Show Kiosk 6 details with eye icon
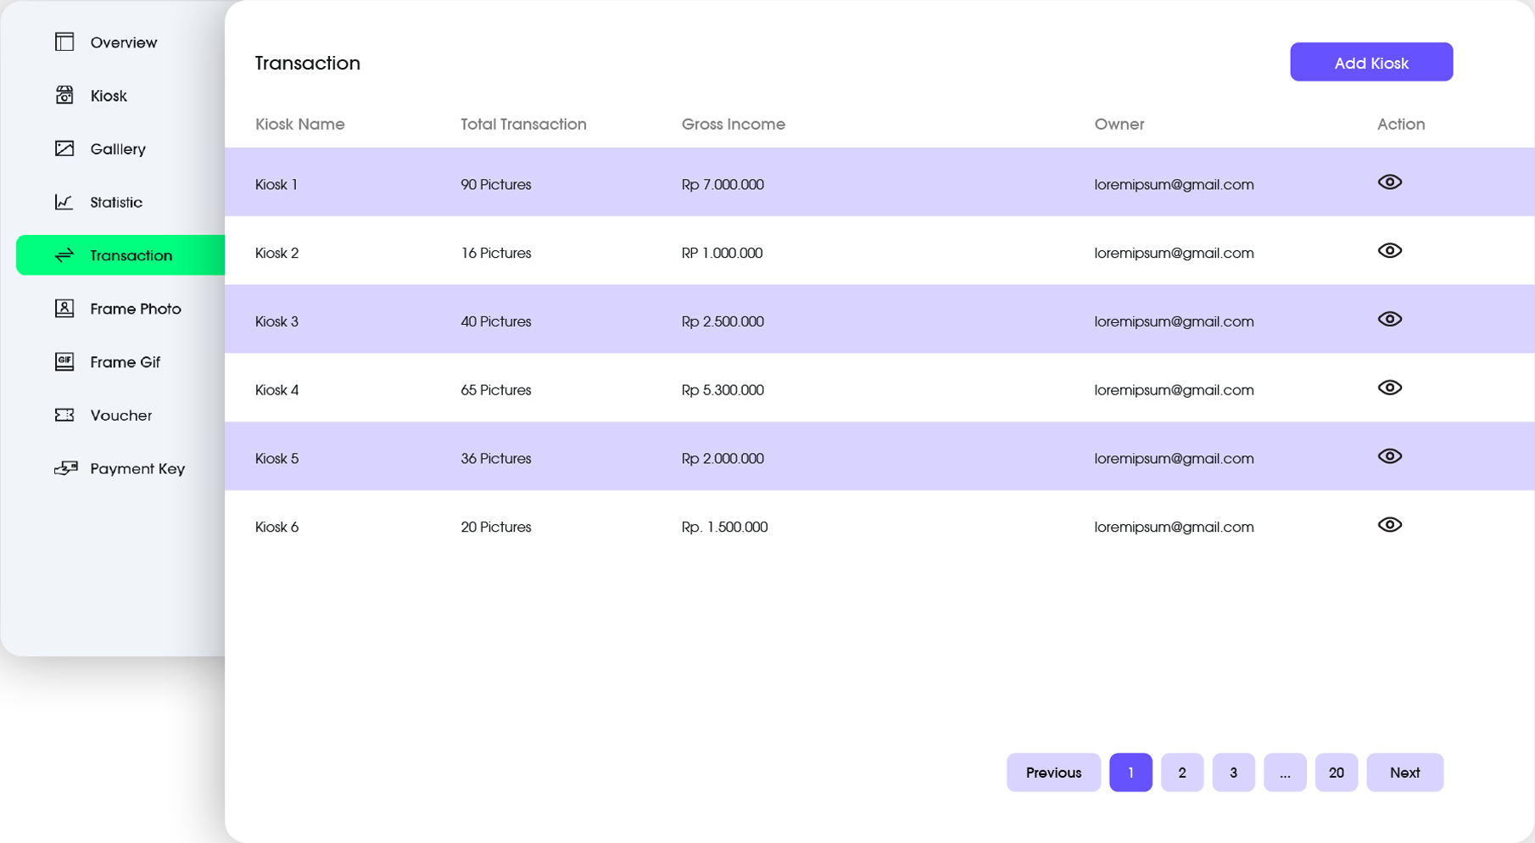 1389,525
